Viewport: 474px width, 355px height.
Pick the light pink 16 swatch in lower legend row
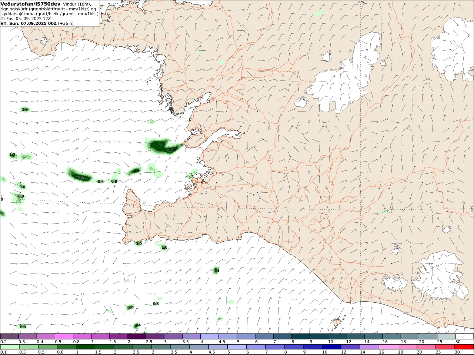pos(388,347)
